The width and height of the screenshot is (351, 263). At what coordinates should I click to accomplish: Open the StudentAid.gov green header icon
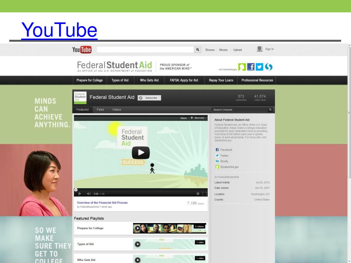242,67
